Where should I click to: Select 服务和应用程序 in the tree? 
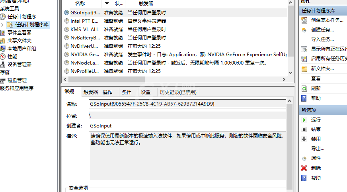tap(17, 88)
